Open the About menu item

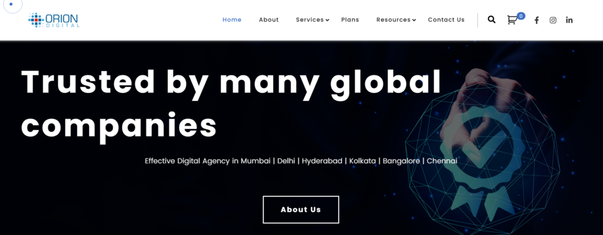[x=269, y=19]
